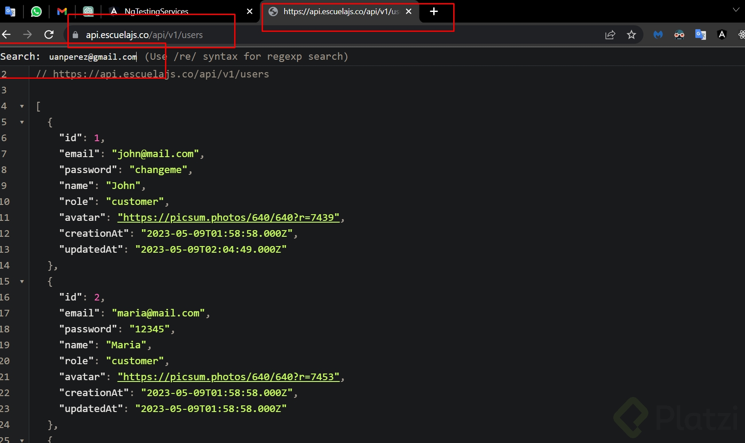Image resolution: width=745 pixels, height=443 pixels.
Task: Click Maria's updatedAt value on line 23
Action: [211, 408]
